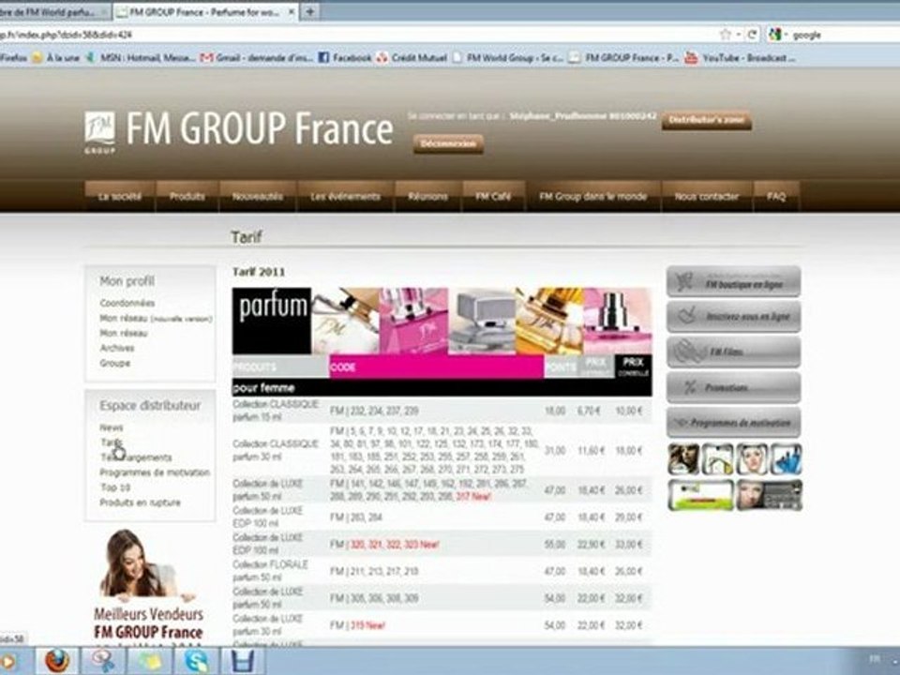Screen dimensions: 900x675
Task: Click Programmes de motivation grey button
Action: [x=733, y=423]
